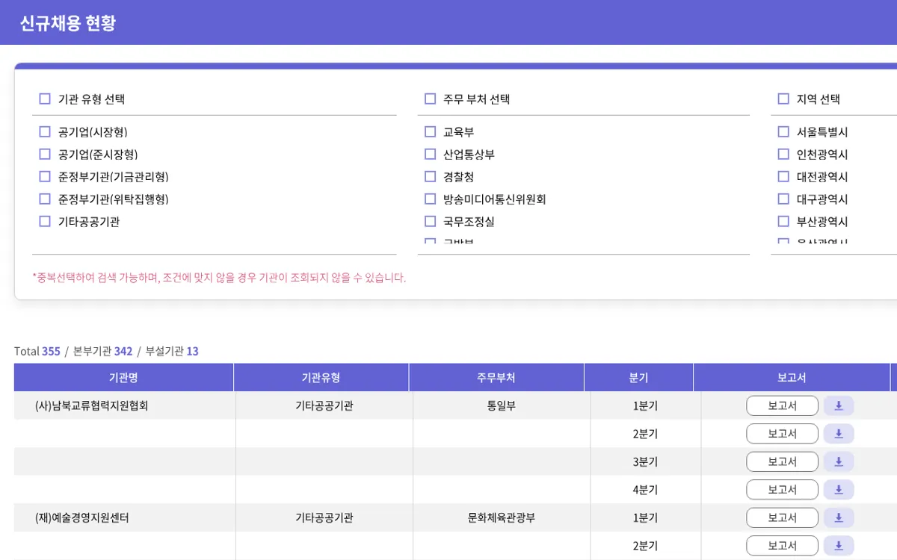Click the 문화체육관광부 ministry cell

[501, 518]
